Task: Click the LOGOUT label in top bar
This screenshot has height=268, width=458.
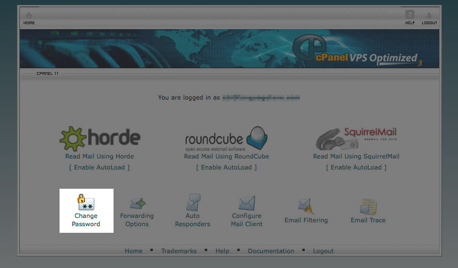Action: point(429,23)
